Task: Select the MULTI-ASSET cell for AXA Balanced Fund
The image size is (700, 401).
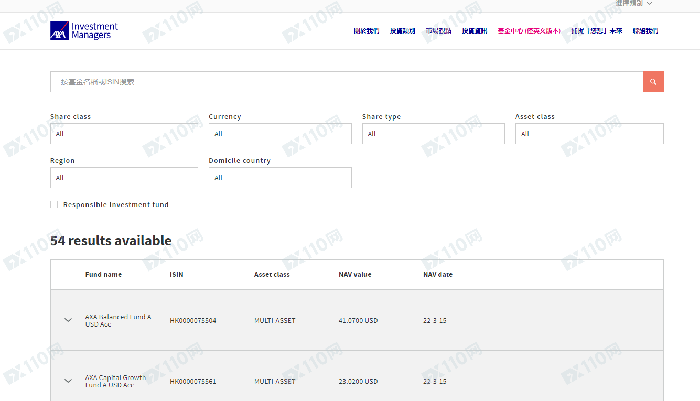Action: [x=275, y=320]
